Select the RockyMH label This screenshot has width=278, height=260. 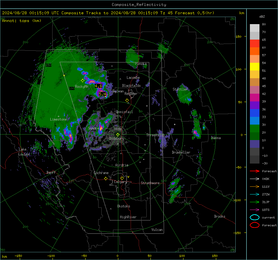point(82,87)
